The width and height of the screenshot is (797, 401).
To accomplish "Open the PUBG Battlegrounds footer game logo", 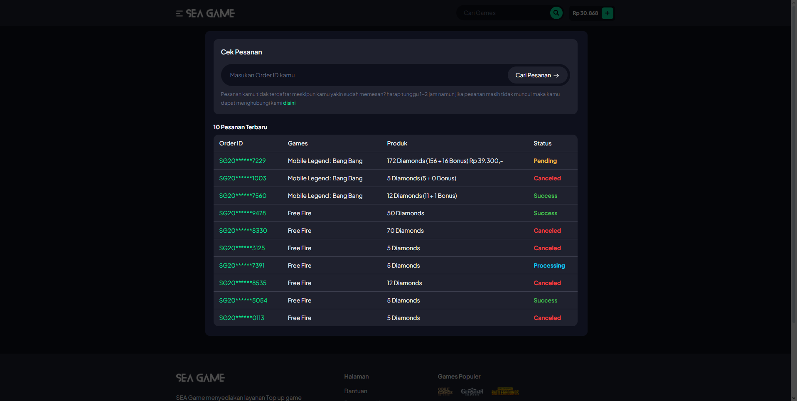I will (x=505, y=391).
